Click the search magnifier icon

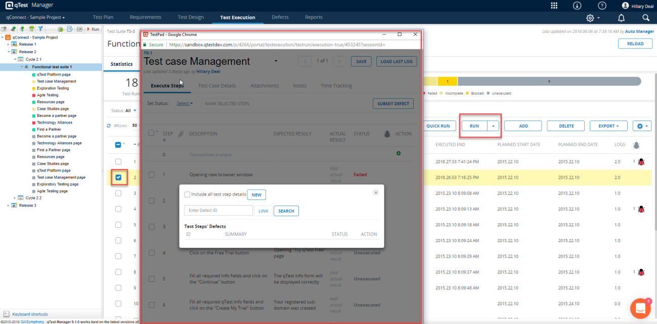(x=646, y=18)
